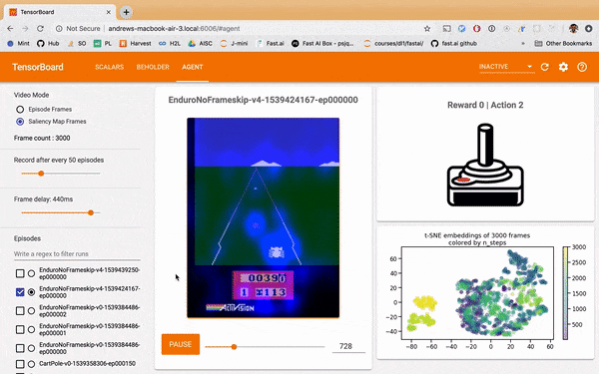599x374 pixels.
Task: Switch to the BEHOLDER tab
Action: click(x=153, y=67)
